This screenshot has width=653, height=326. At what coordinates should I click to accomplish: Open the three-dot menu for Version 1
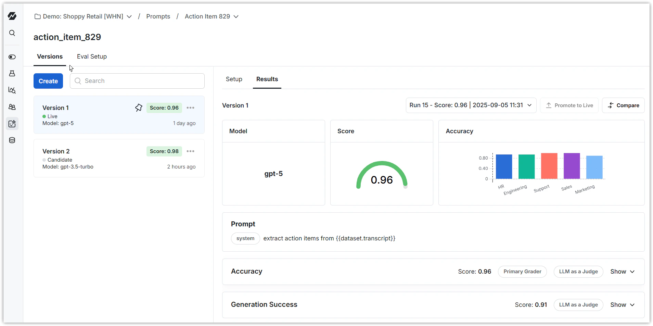[x=191, y=108]
